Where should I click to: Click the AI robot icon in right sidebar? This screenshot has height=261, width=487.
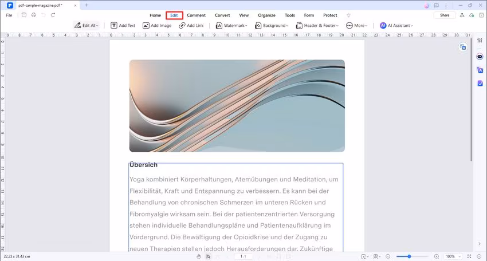coord(480,57)
